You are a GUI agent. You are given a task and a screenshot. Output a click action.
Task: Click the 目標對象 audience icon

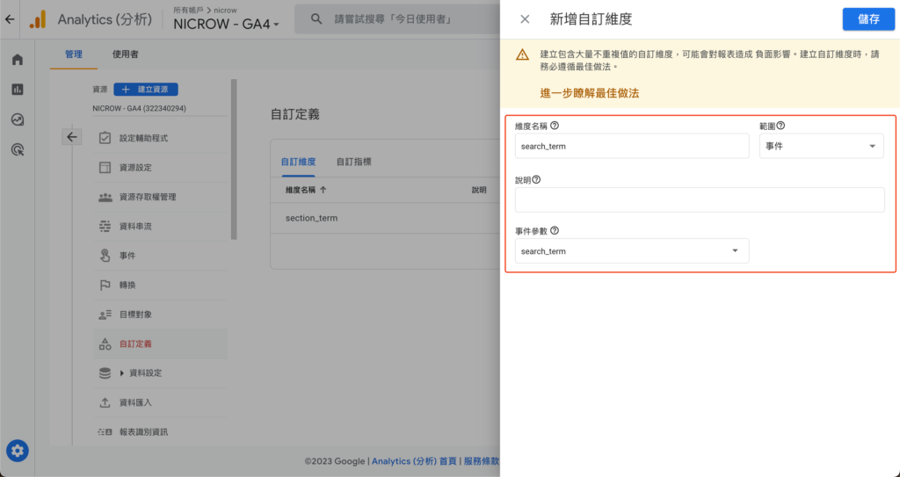point(105,314)
